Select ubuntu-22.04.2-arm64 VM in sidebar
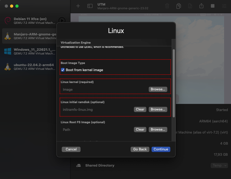This screenshot has height=179, width=231. click(34, 67)
